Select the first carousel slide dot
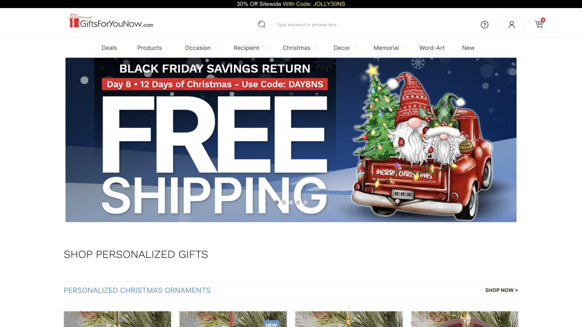This screenshot has height=327, width=582. point(276,203)
